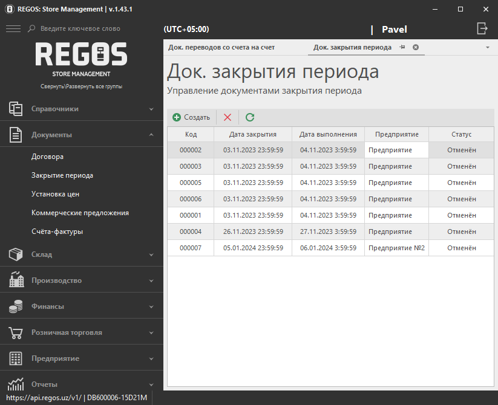Screen dimensions: 498x405
Task: Pin the Док. закрытия периода tab
Action: (402, 47)
